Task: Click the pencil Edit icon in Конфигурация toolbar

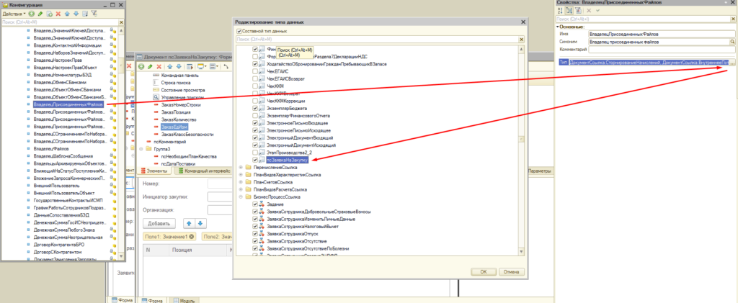Action: click(40, 14)
